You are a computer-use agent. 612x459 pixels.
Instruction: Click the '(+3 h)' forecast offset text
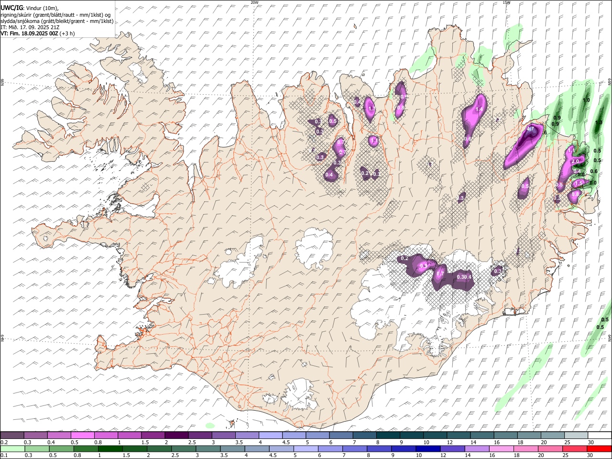67,33
